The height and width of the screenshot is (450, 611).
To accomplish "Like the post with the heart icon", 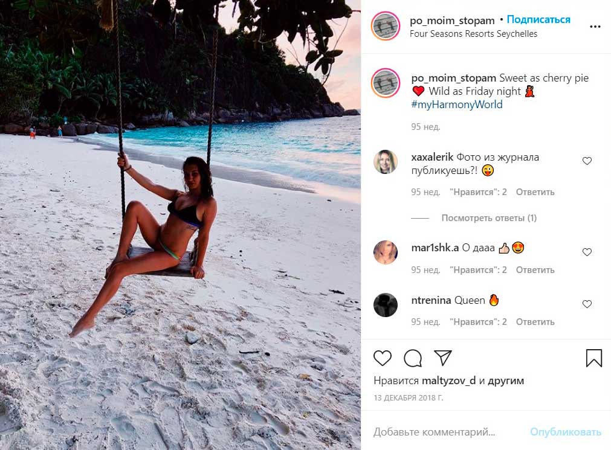I will pos(383,358).
